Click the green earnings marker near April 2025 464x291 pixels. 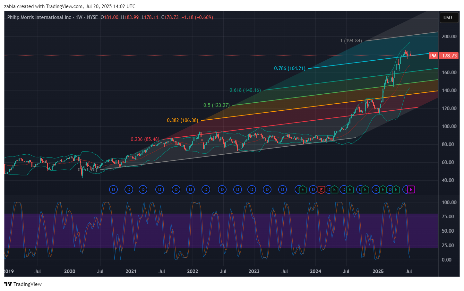[x=396, y=189]
